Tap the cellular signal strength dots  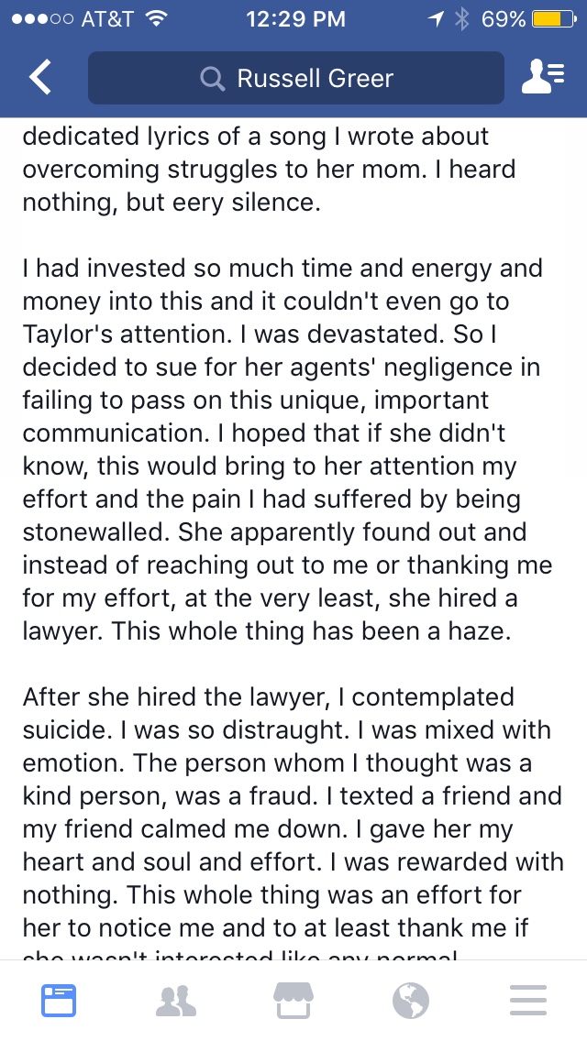42,19
